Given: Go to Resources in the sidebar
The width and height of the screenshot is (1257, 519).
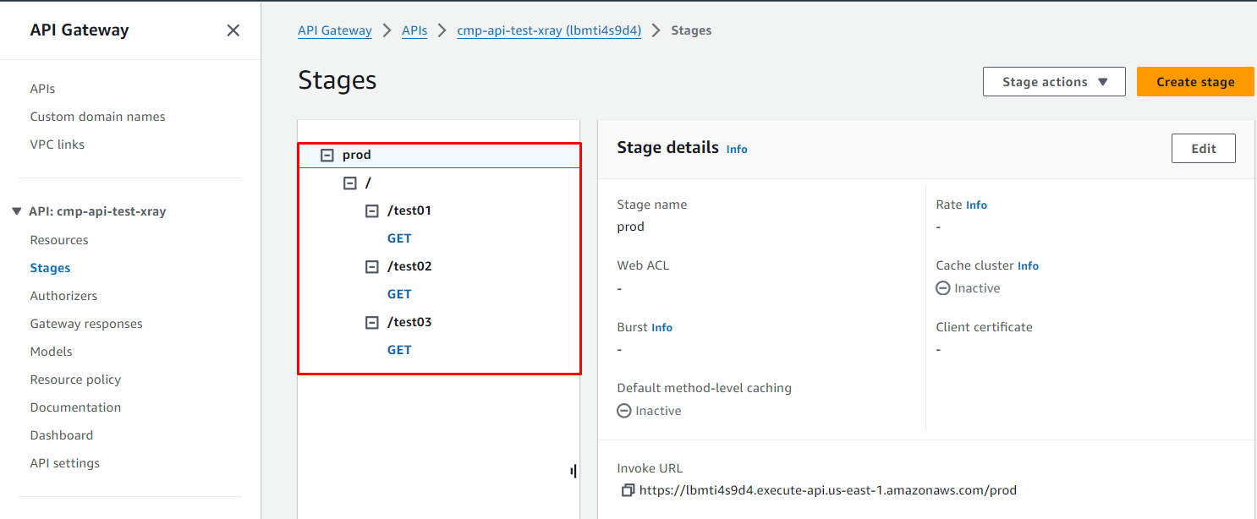Looking at the screenshot, I should (59, 240).
